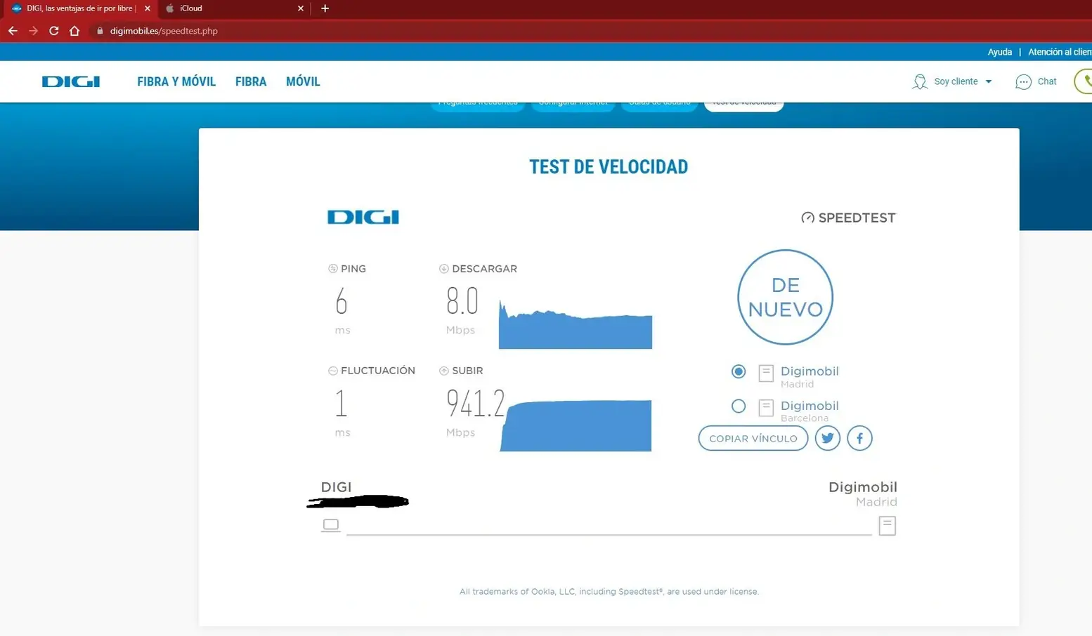Click the Atención al cliente link
This screenshot has height=636, width=1092.
point(1060,52)
